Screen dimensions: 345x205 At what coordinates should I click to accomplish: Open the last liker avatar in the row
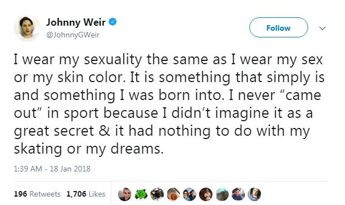click(254, 194)
